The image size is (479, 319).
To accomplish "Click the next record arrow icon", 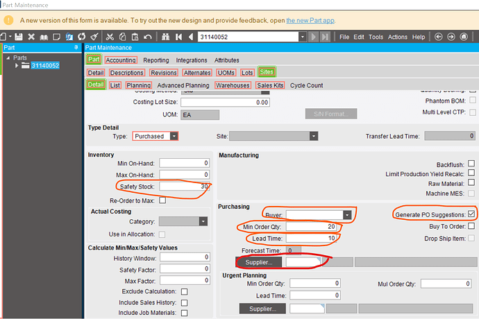I will [313, 37].
